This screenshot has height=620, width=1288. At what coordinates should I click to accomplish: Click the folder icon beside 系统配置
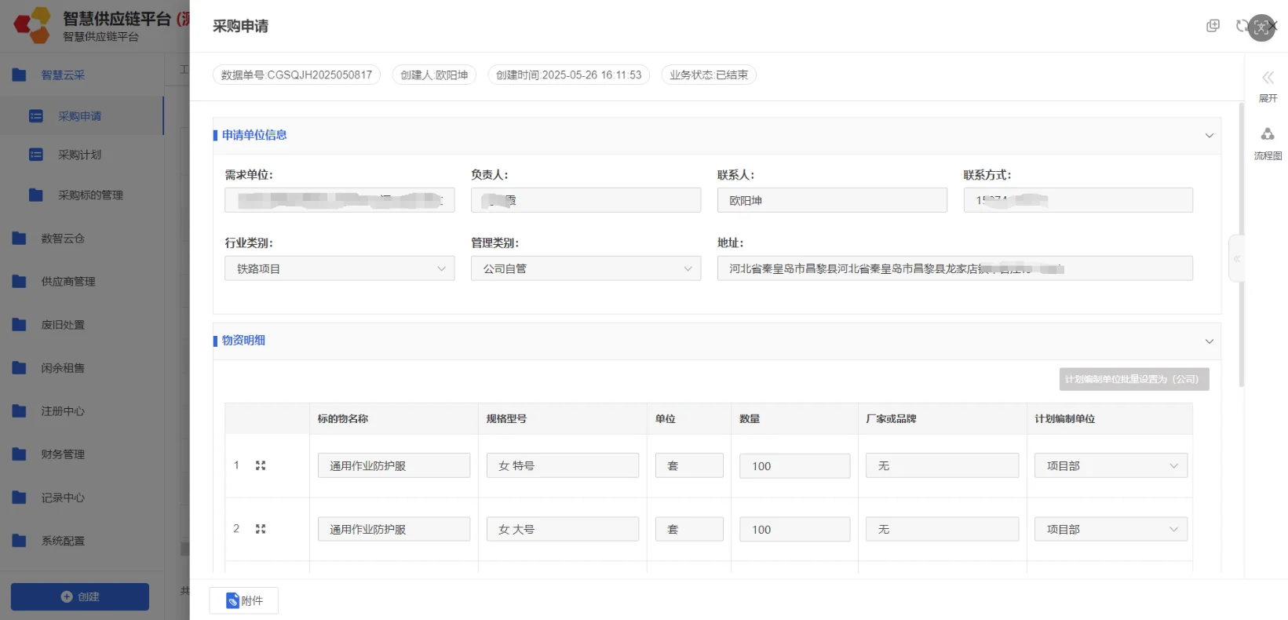point(20,540)
